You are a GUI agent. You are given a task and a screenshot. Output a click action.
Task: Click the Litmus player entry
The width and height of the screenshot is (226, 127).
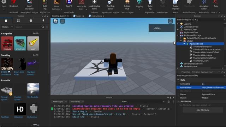pos(161,28)
